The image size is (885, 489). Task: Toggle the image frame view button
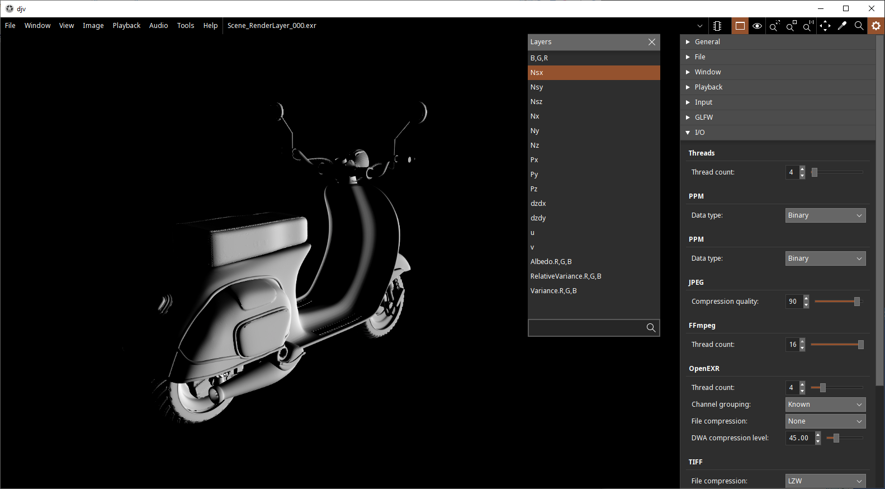(740, 26)
